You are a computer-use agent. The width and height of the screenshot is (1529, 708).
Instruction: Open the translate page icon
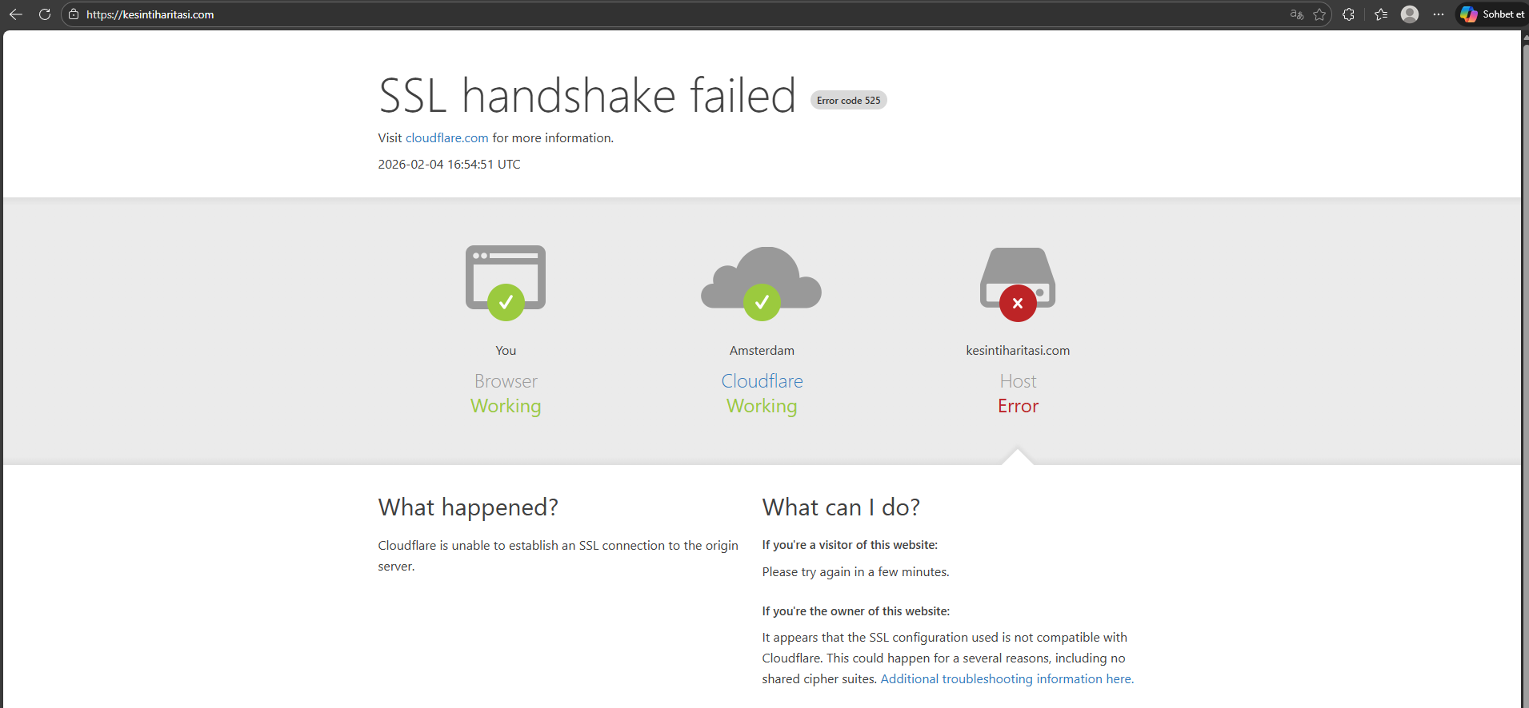(1297, 14)
